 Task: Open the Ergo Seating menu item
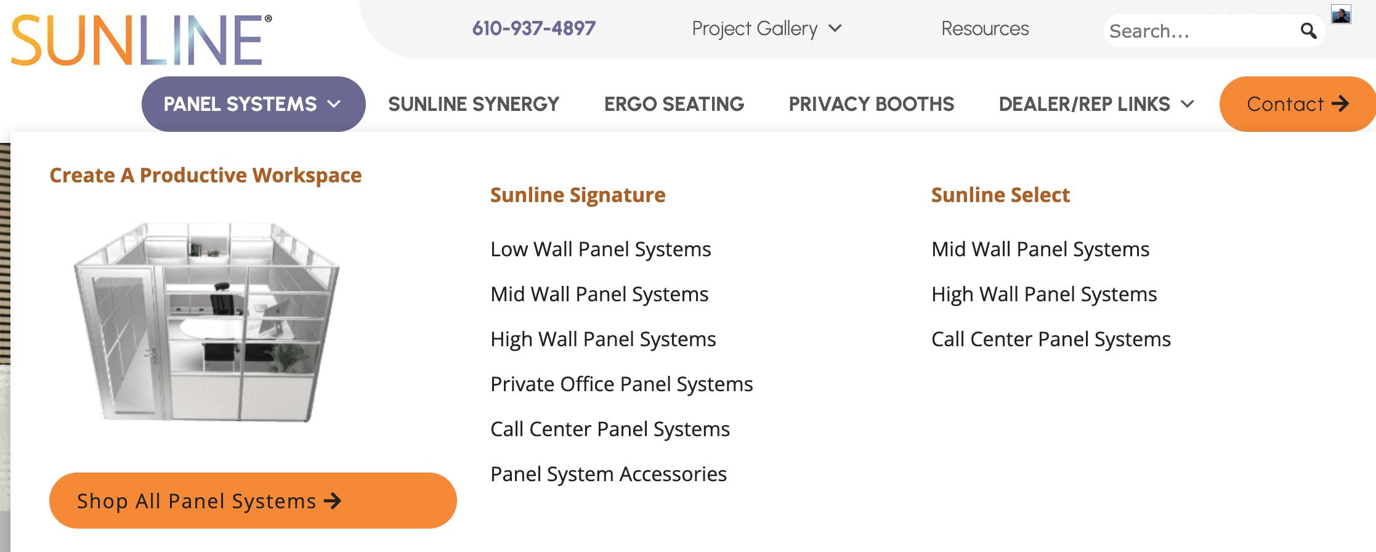(x=674, y=104)
